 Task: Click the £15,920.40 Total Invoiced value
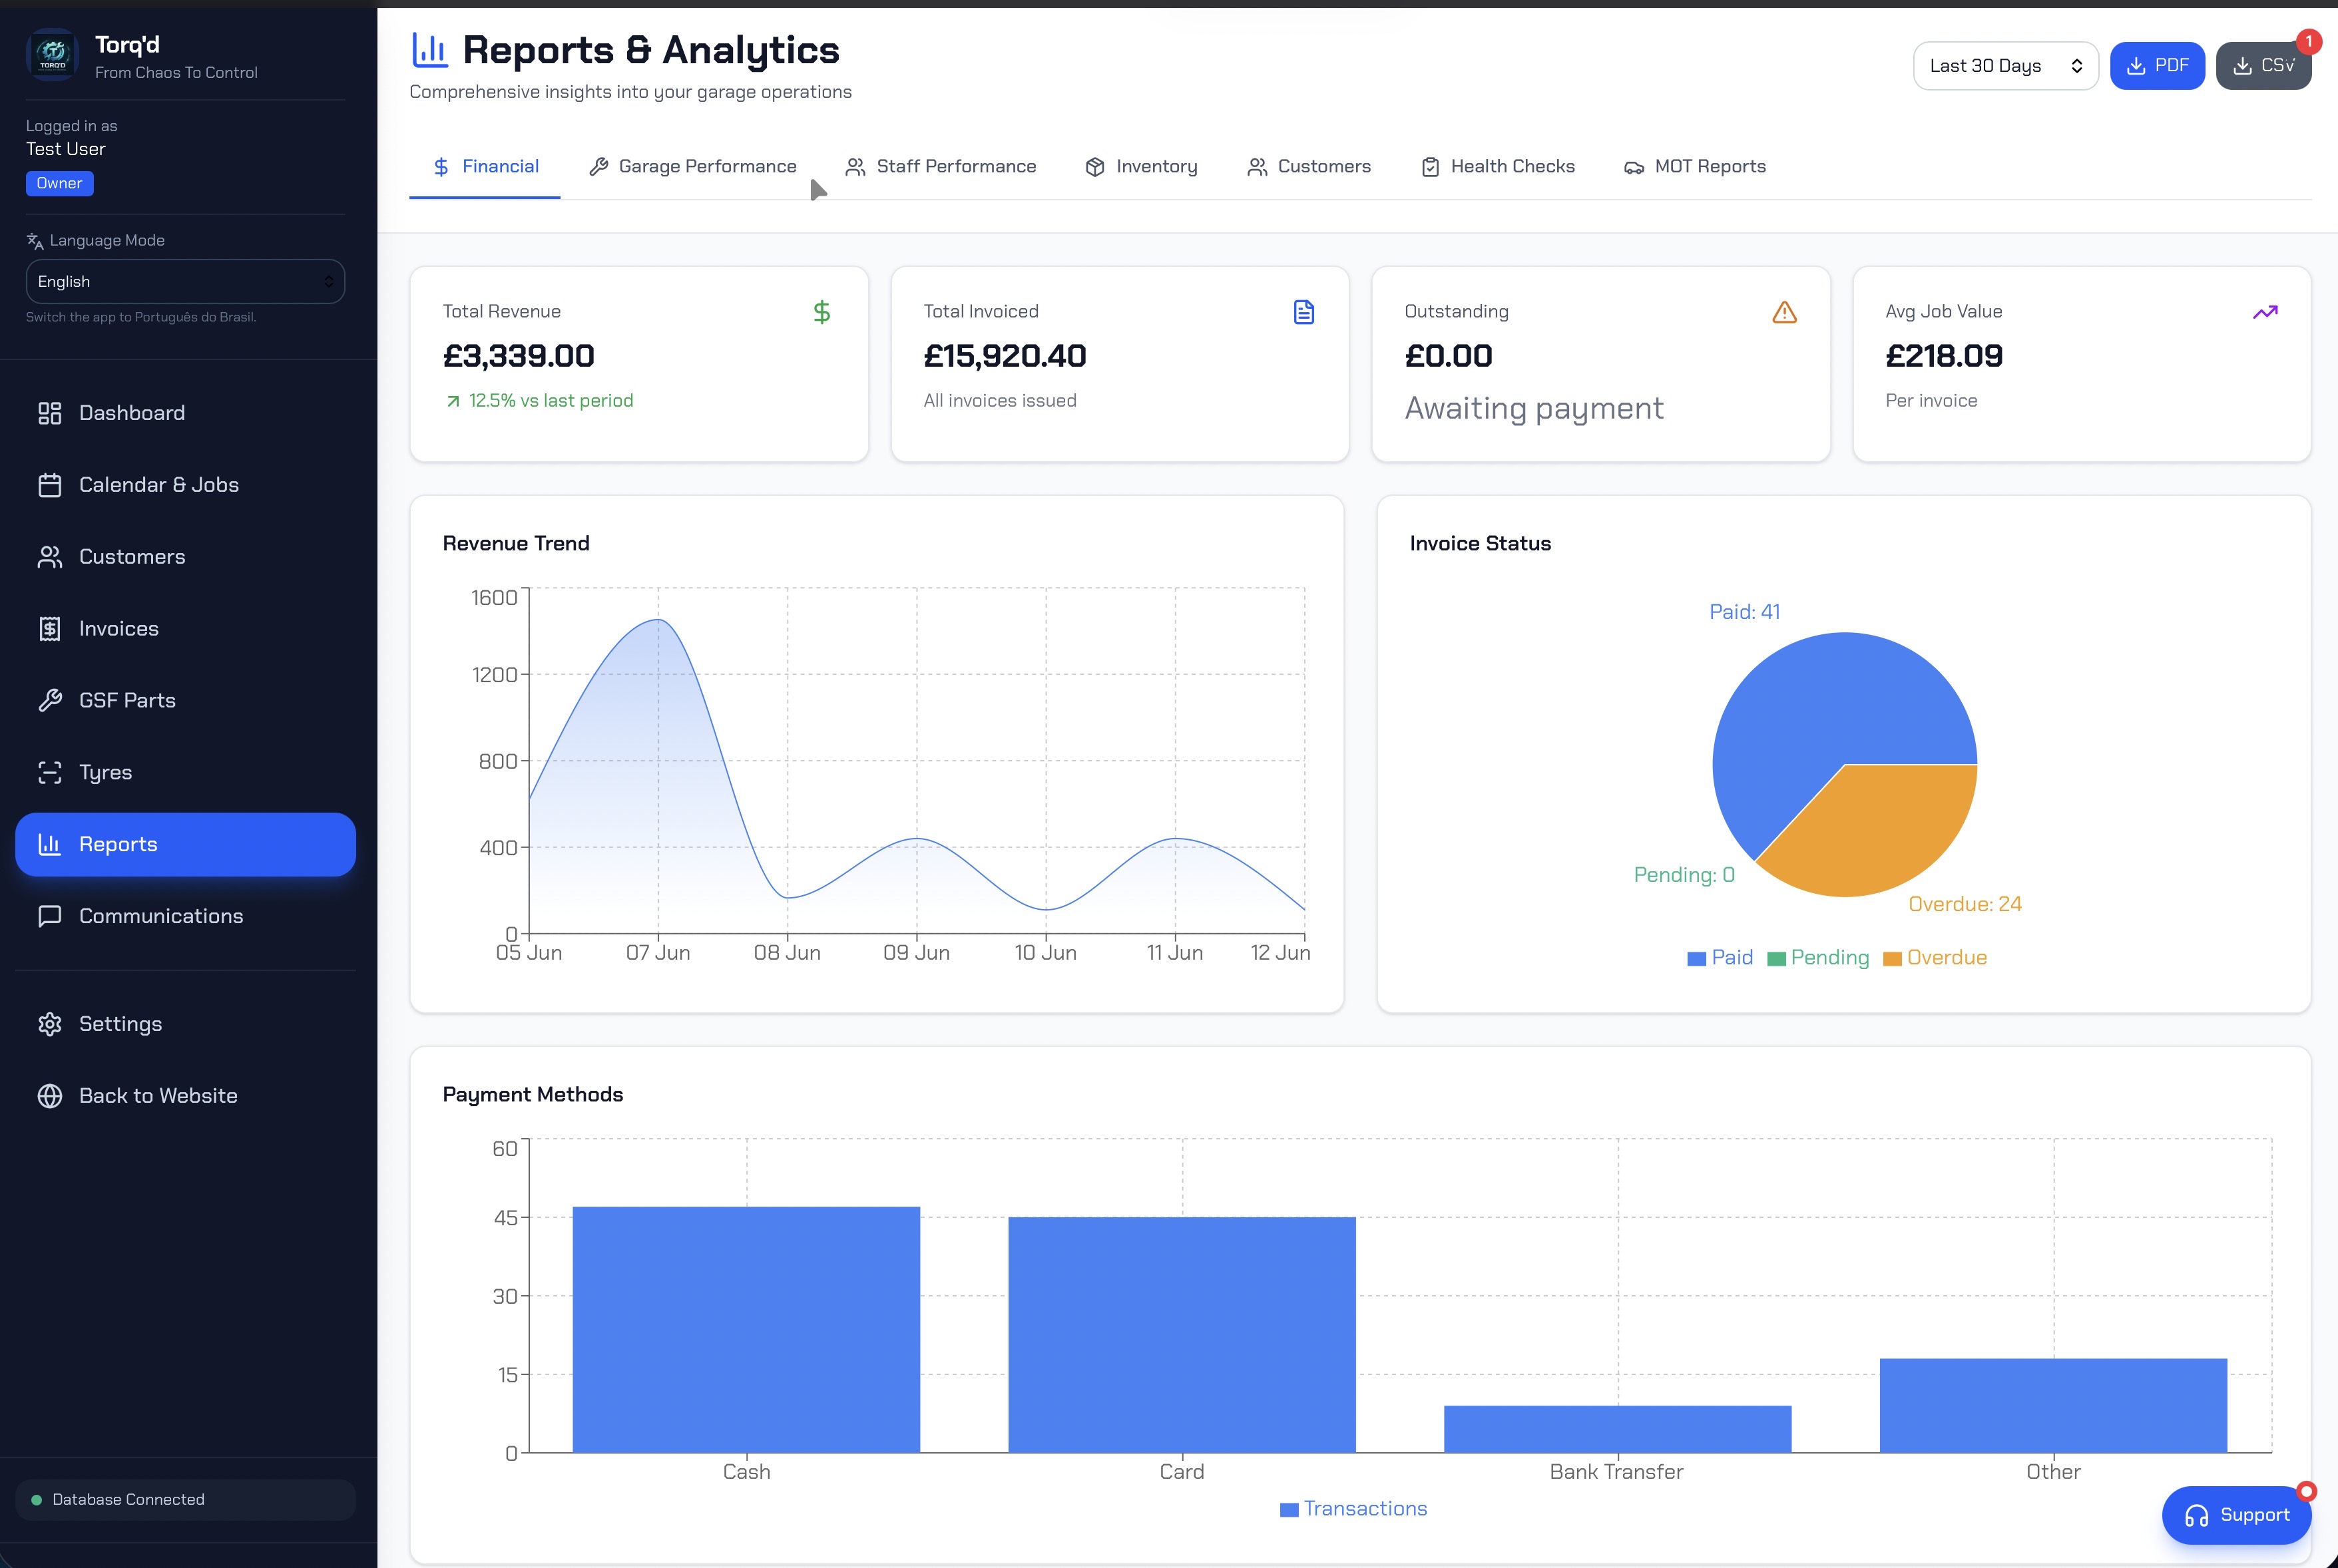(x=1005, y=356)
